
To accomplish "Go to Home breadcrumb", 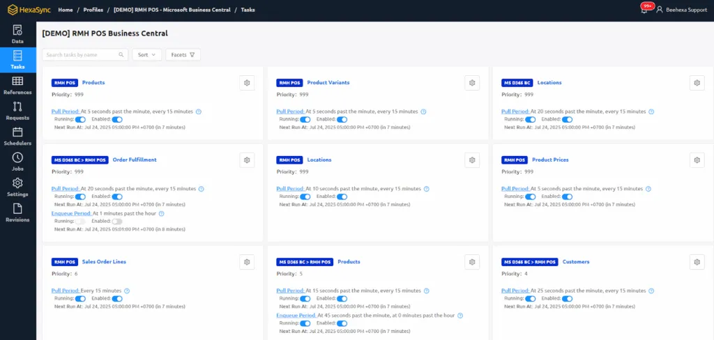I will coord(66,10).
